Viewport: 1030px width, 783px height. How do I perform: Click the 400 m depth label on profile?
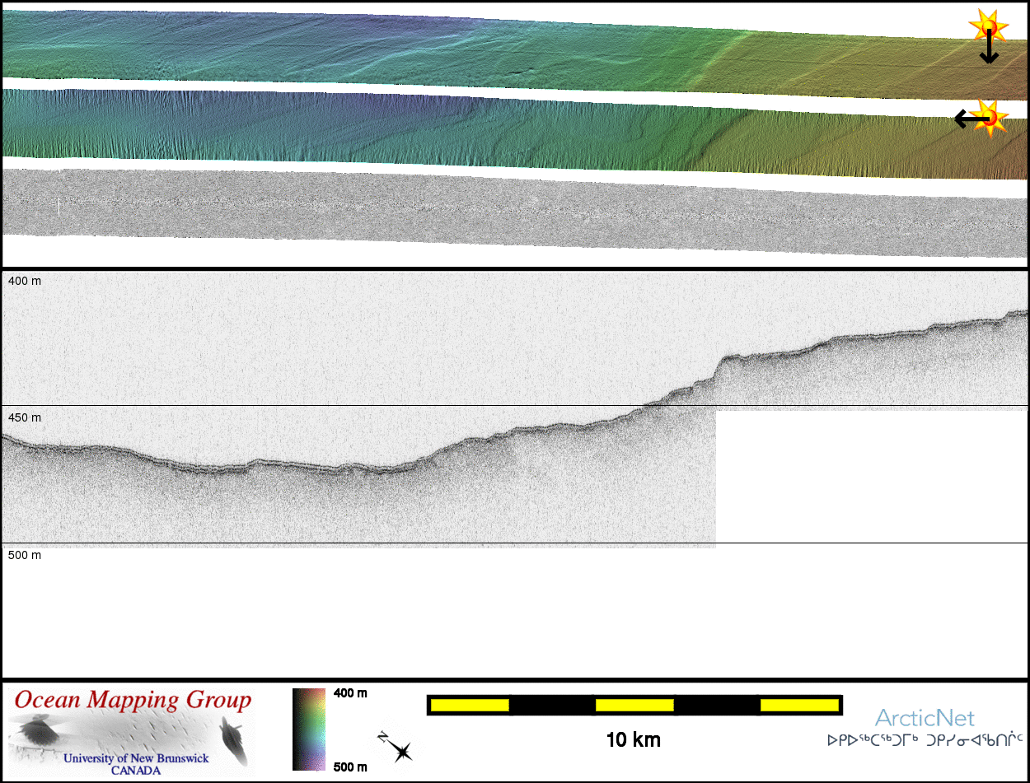point(25,281)
